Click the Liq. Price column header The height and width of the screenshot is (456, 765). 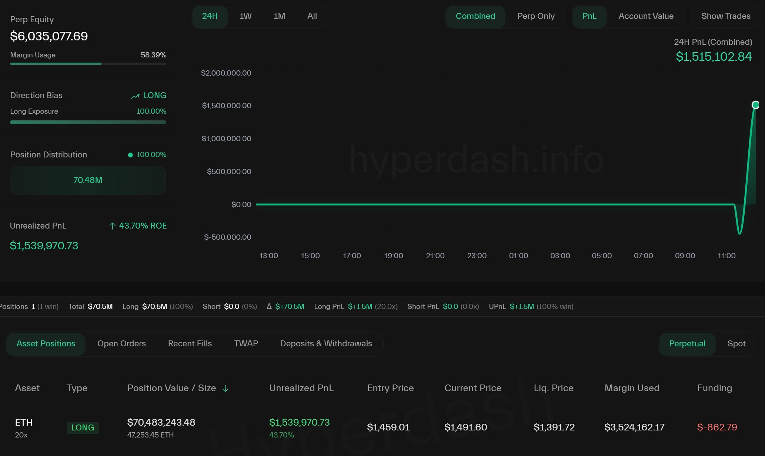pyautogui.click(x=554, y=388)
